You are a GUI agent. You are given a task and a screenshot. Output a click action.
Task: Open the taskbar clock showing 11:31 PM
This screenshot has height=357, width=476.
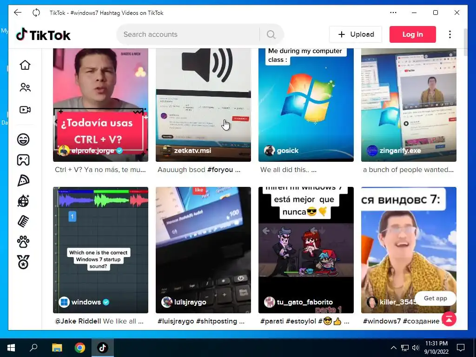[x=436, y=348]
